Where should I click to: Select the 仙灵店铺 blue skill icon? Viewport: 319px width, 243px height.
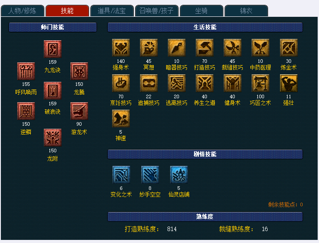click(x=179, y=175)
